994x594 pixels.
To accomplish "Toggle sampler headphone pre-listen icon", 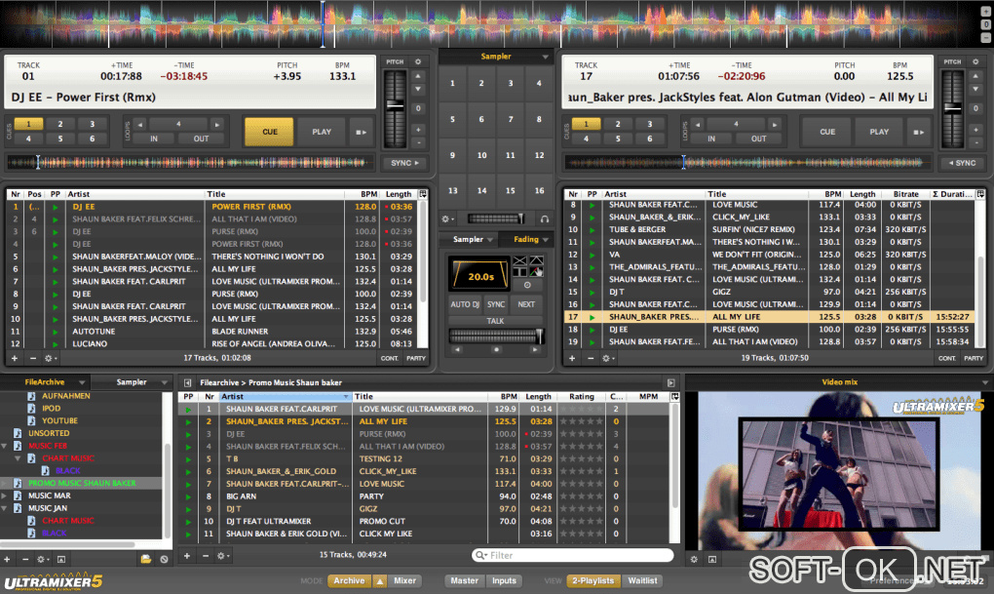I will coord(545,218).
